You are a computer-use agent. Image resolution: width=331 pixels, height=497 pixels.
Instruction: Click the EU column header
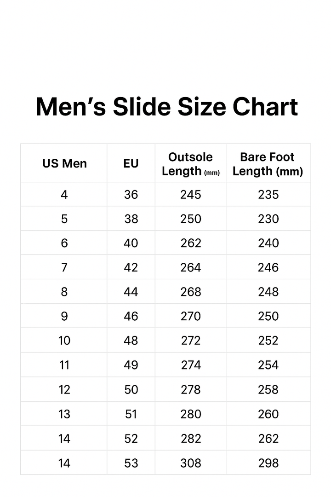click(x=131, y=163)
